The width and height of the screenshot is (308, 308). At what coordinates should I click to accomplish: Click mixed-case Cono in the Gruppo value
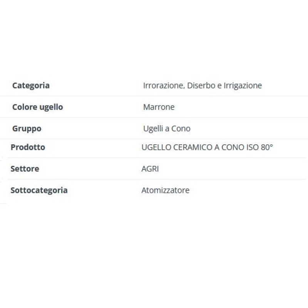coord(181,129)
